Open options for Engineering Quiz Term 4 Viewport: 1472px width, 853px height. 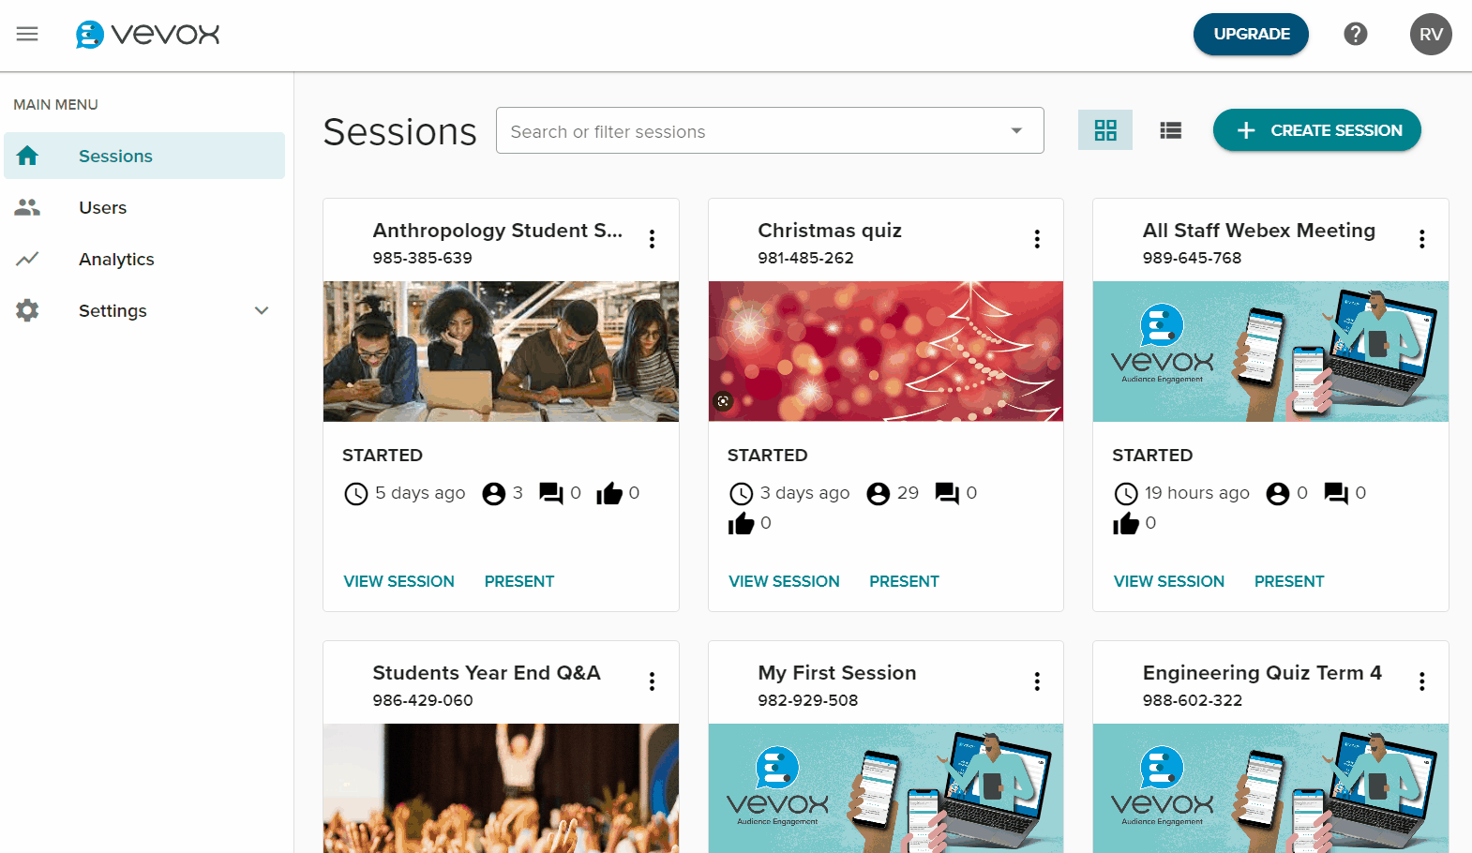(x=1421, y=681)
